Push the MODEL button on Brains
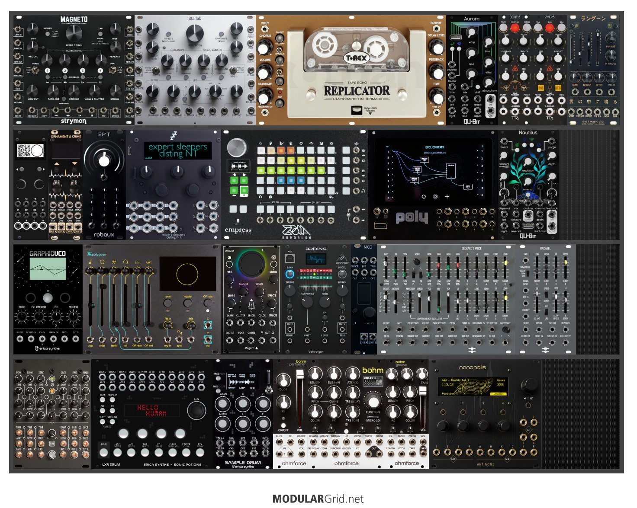Screen dimensions: 637x508 [x=342, y=274]
